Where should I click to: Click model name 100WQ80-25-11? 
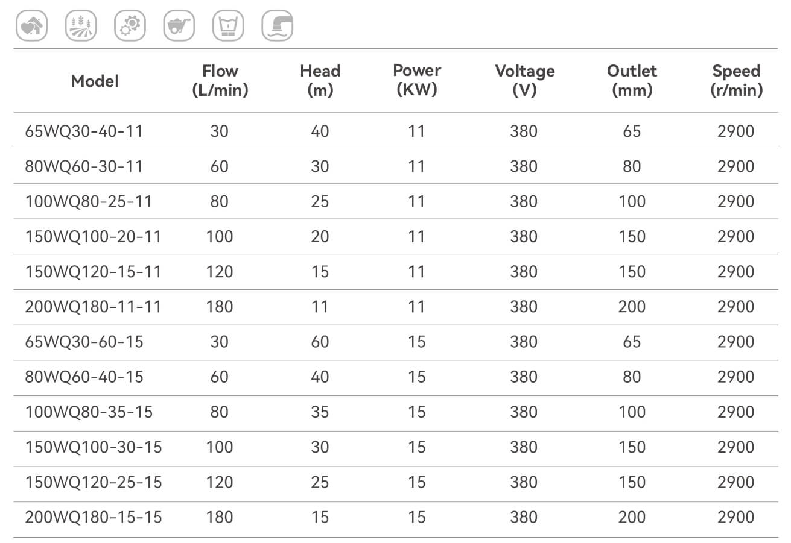(x=89, y=201)
